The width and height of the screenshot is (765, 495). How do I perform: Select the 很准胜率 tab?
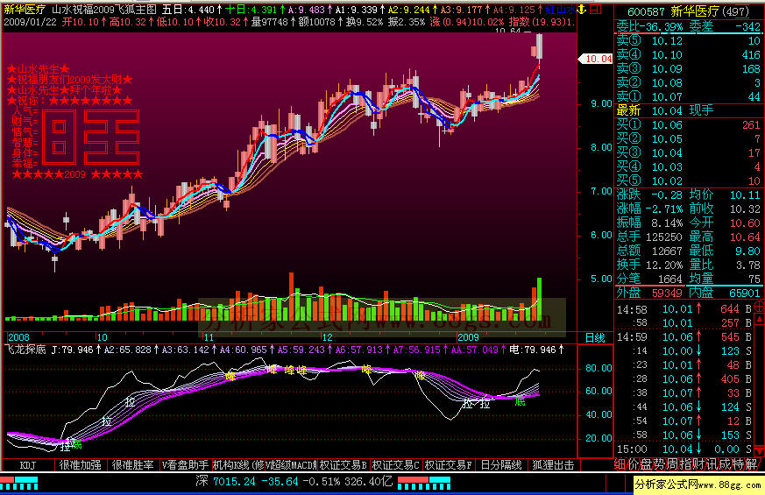[132, 465]
